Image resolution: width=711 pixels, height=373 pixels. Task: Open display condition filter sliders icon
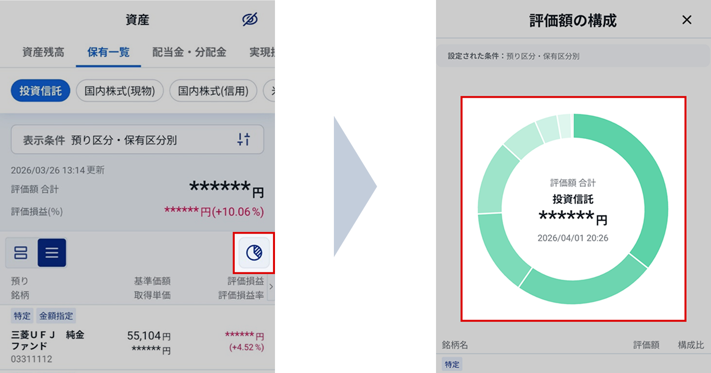(x=244, y=140)
